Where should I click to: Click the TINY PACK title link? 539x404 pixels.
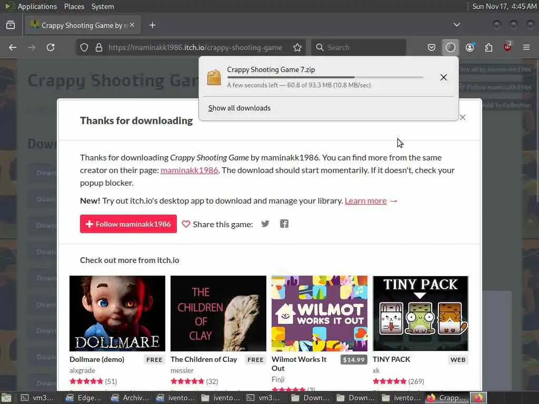click(392, 359)
